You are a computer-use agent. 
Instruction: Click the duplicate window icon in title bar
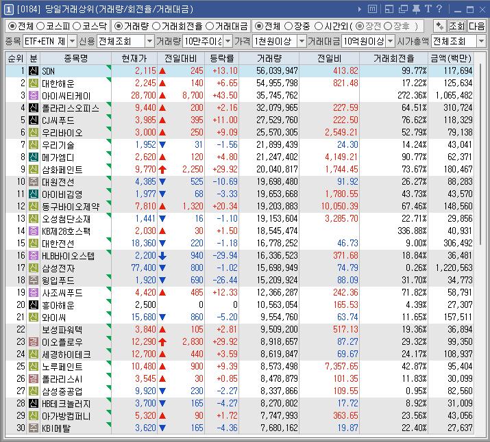[x=403, y=9]
